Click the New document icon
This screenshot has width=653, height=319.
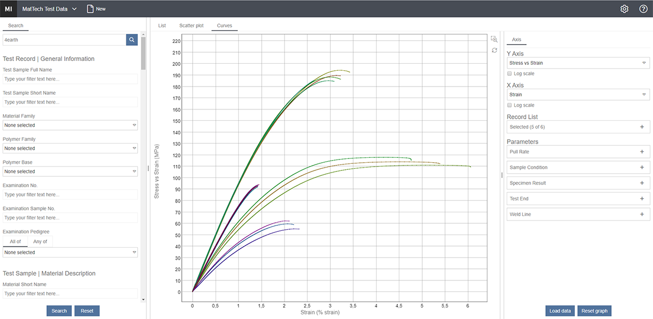91,9
